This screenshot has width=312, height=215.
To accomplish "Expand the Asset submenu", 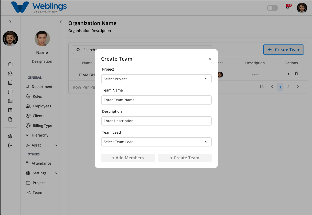I will point(56,145).
